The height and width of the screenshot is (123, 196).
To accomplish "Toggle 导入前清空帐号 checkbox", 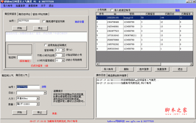I will click(x=112, y=10).
